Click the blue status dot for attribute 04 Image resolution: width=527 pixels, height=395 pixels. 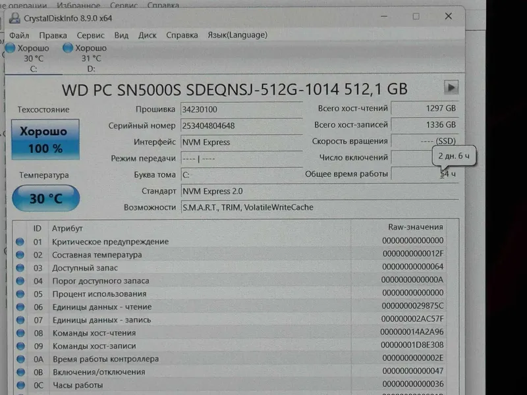[x=20, y=281]
